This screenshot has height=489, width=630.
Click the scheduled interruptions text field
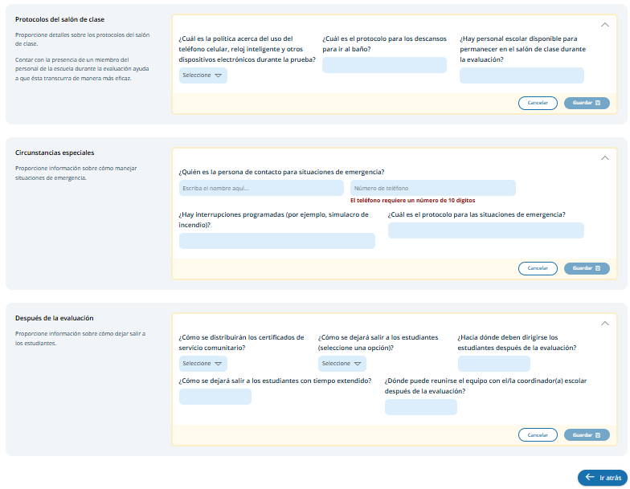[x=276, y=241]
